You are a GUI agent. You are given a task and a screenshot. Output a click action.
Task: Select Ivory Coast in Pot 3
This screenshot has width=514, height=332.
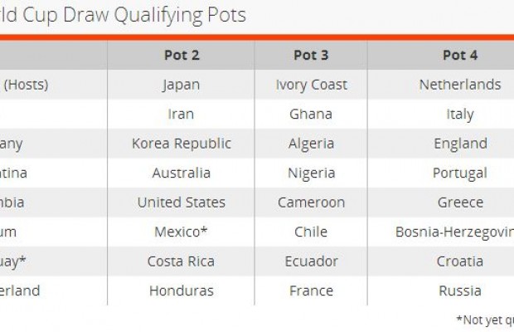[x=311, y=85]
